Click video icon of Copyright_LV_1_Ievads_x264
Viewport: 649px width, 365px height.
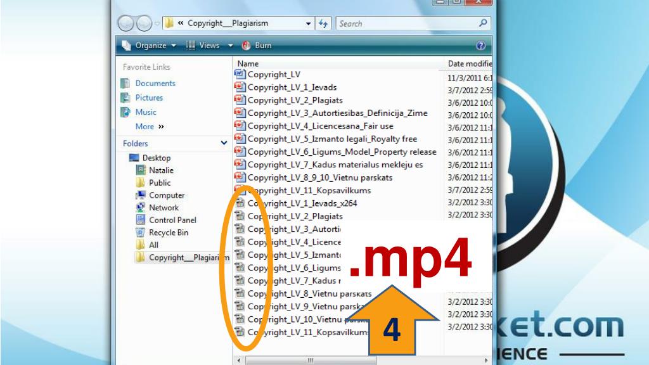(240, 203)
